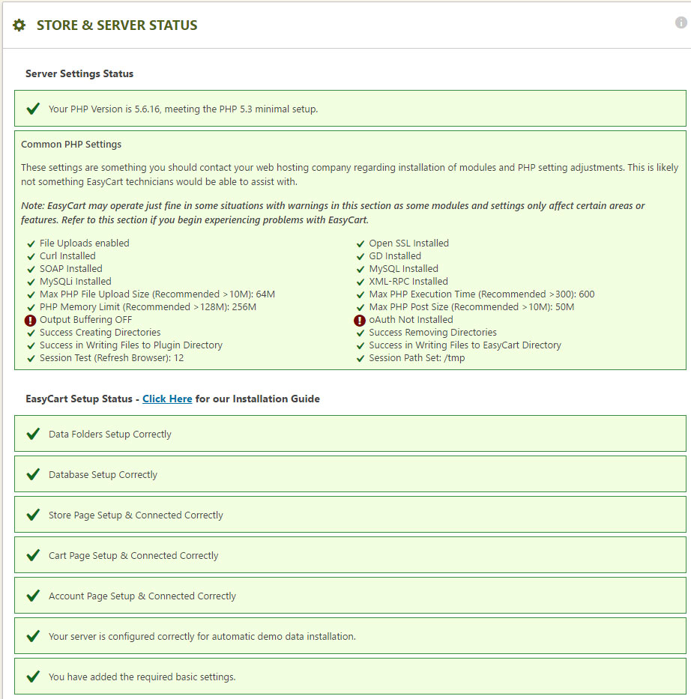Click the checkmark for Database Setup Correctly
The height and width of the screenshot is (699, 691).
[34, 474]
